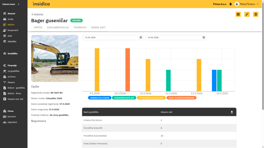Viewport: 264px width, 148px height.
Task: Click the blue bar for 14.5.2026
Action: point(214,80)
